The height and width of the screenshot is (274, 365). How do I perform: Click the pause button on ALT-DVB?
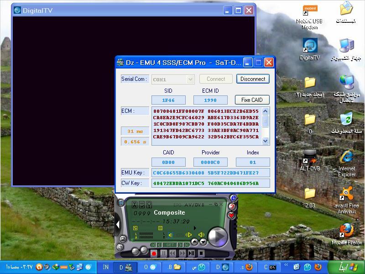pos(164,253)
